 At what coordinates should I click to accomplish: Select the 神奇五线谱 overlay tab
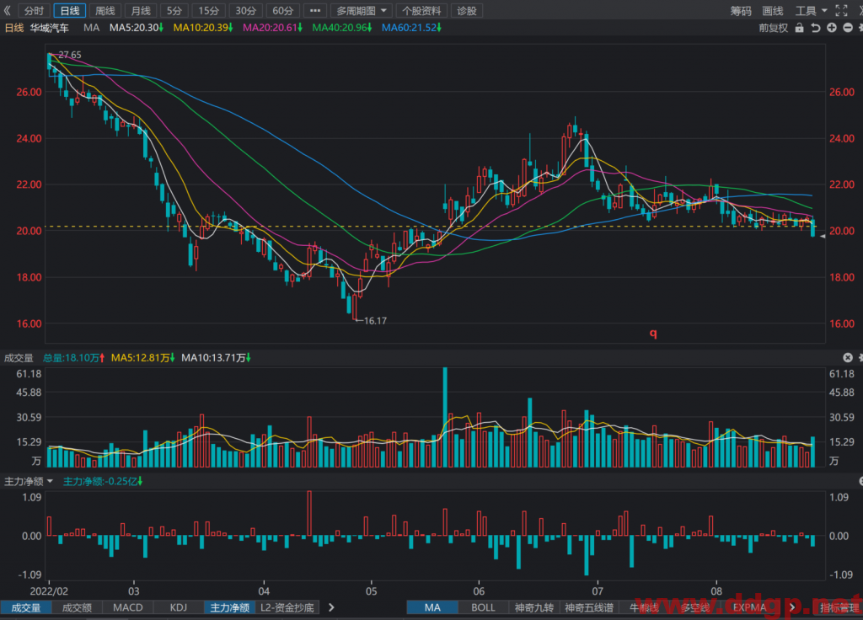(x=589, y=607)
